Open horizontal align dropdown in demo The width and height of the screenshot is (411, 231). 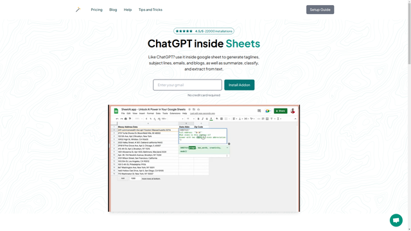pyautogui.click(x=234, y=119)
